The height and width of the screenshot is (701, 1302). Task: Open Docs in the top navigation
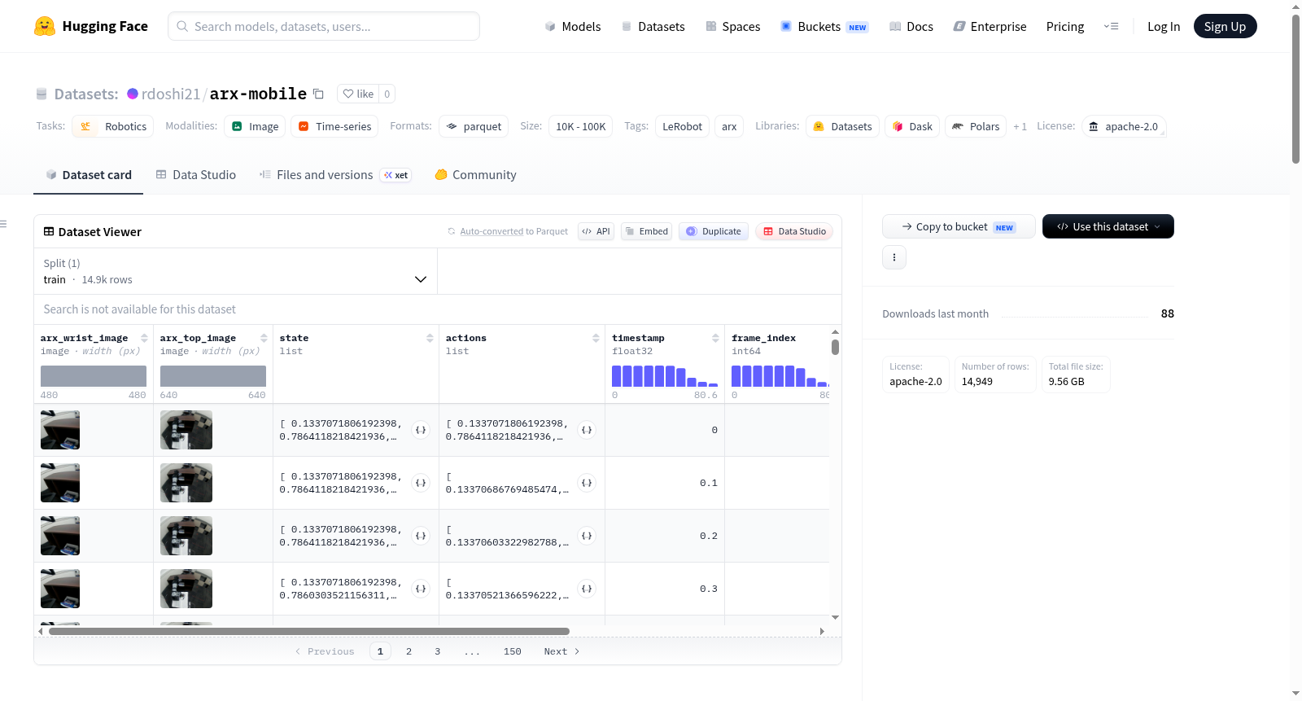911,26
